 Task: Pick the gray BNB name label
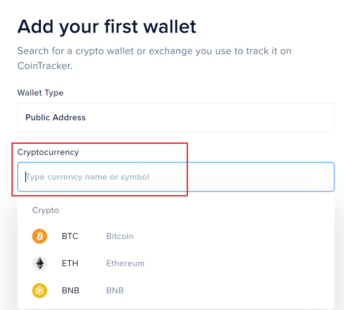click(x=115, y=290)
